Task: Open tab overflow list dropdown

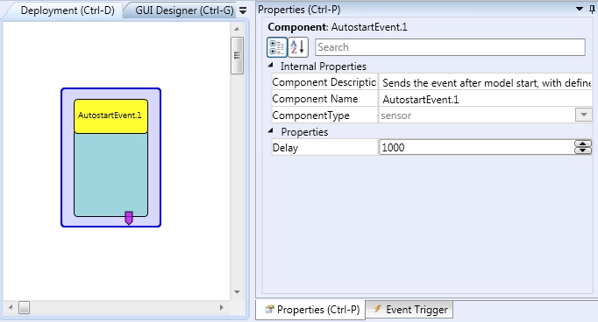Action: click(x=243, y=10)
